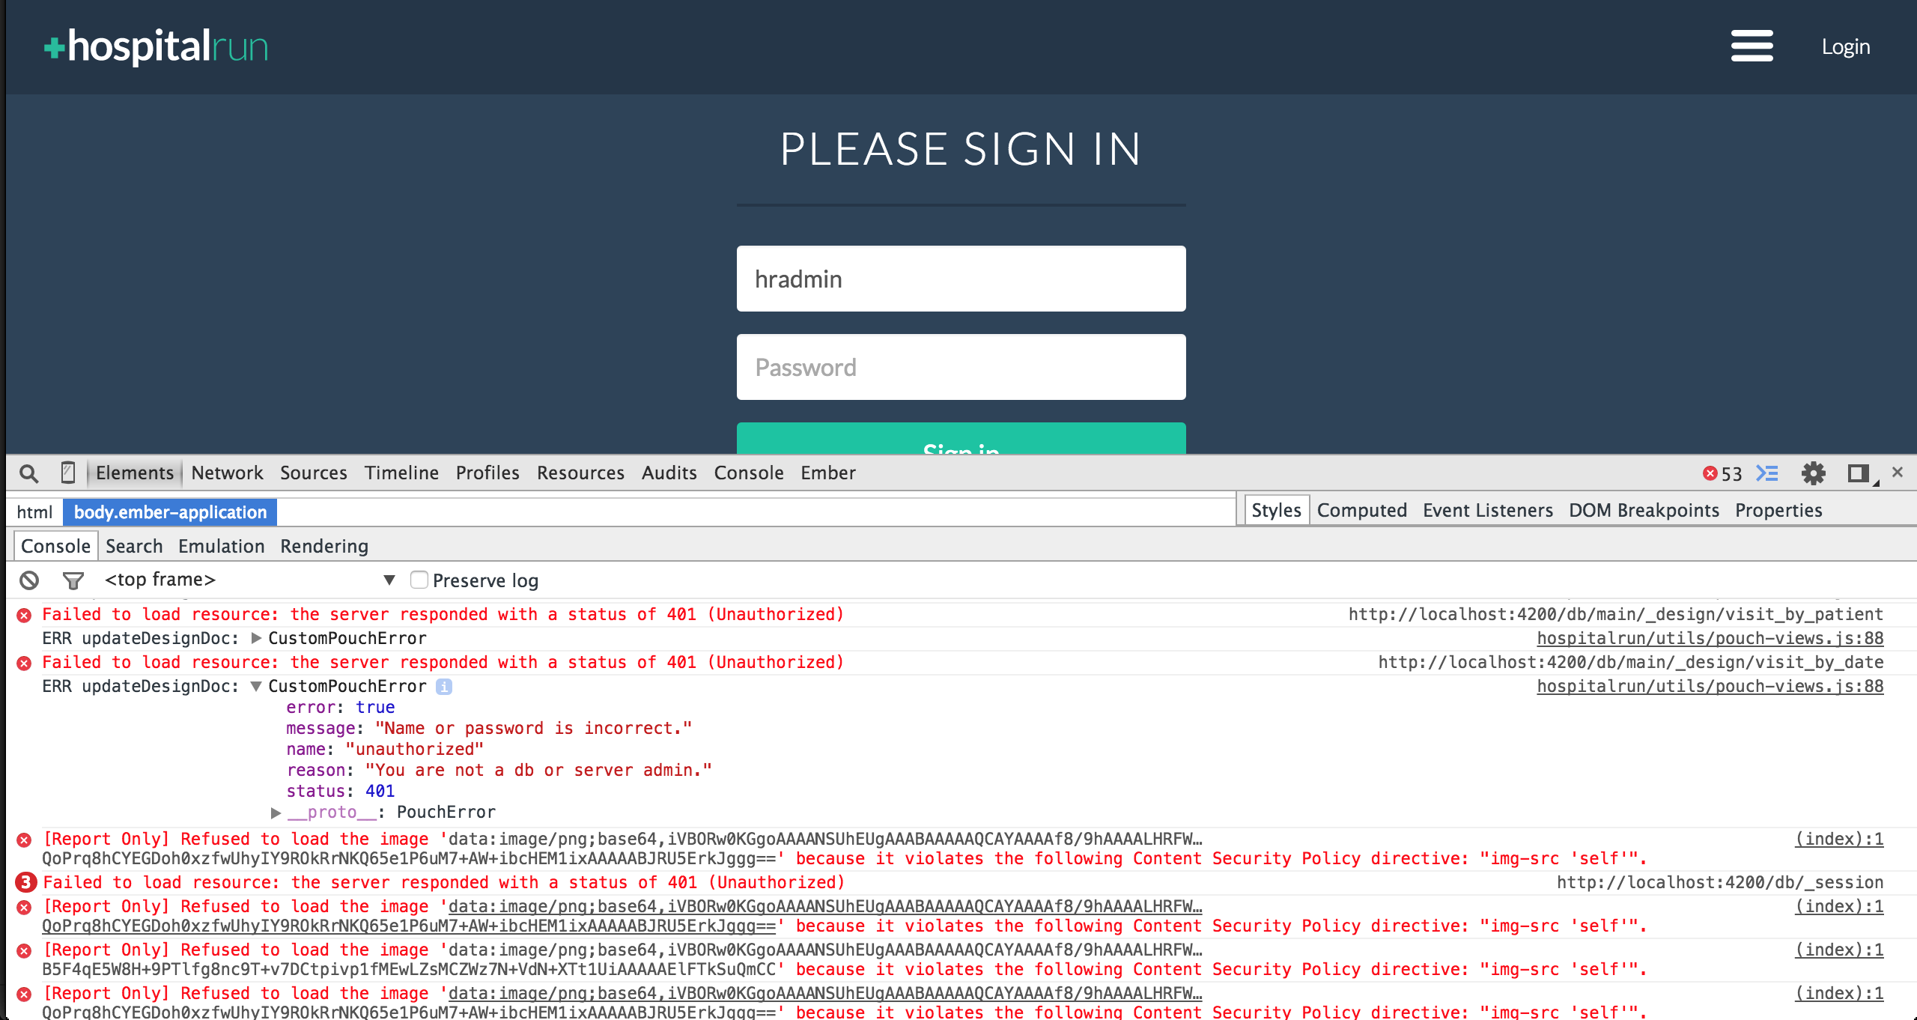The width and height of the screenshot is (1917, 1020).
Task: Open the visit_by_patient design URL
Action: point(1615,614)
